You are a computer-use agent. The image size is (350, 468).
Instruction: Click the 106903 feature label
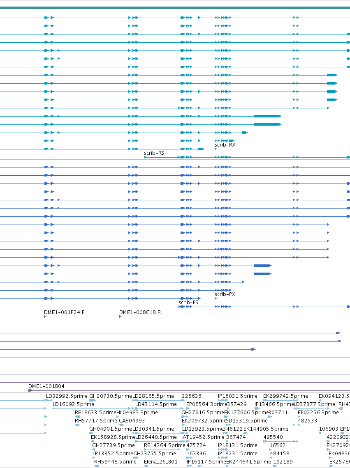pos(329,429)
